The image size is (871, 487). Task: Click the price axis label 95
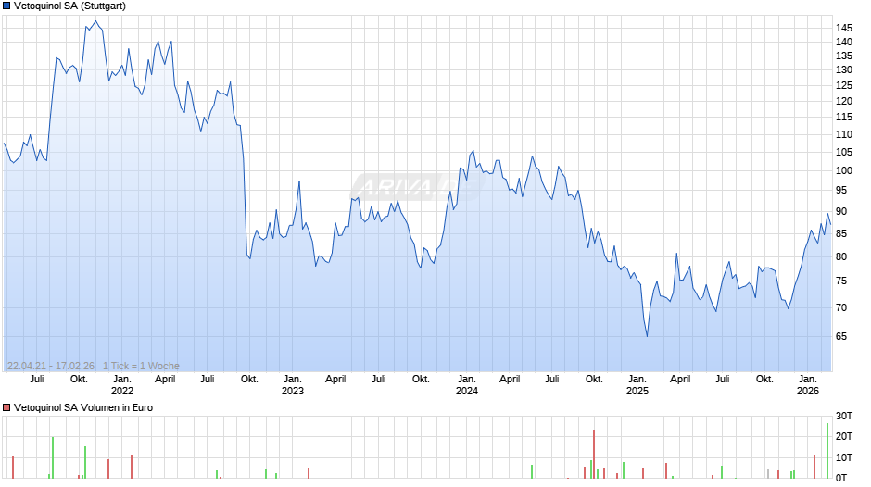pyautogui.click(x=841, y=190)
